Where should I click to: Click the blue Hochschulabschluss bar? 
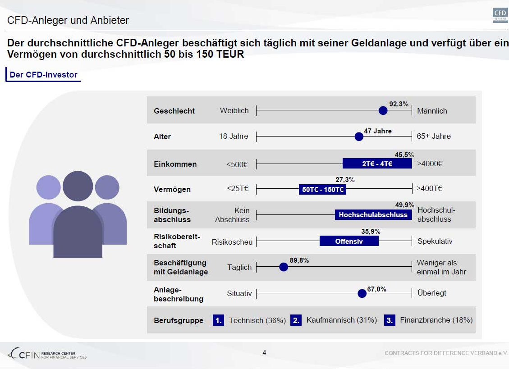373,215
